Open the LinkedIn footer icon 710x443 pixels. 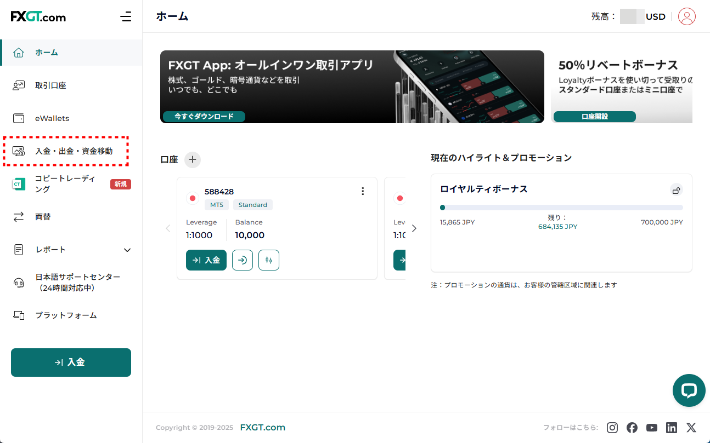coord(672,428)
